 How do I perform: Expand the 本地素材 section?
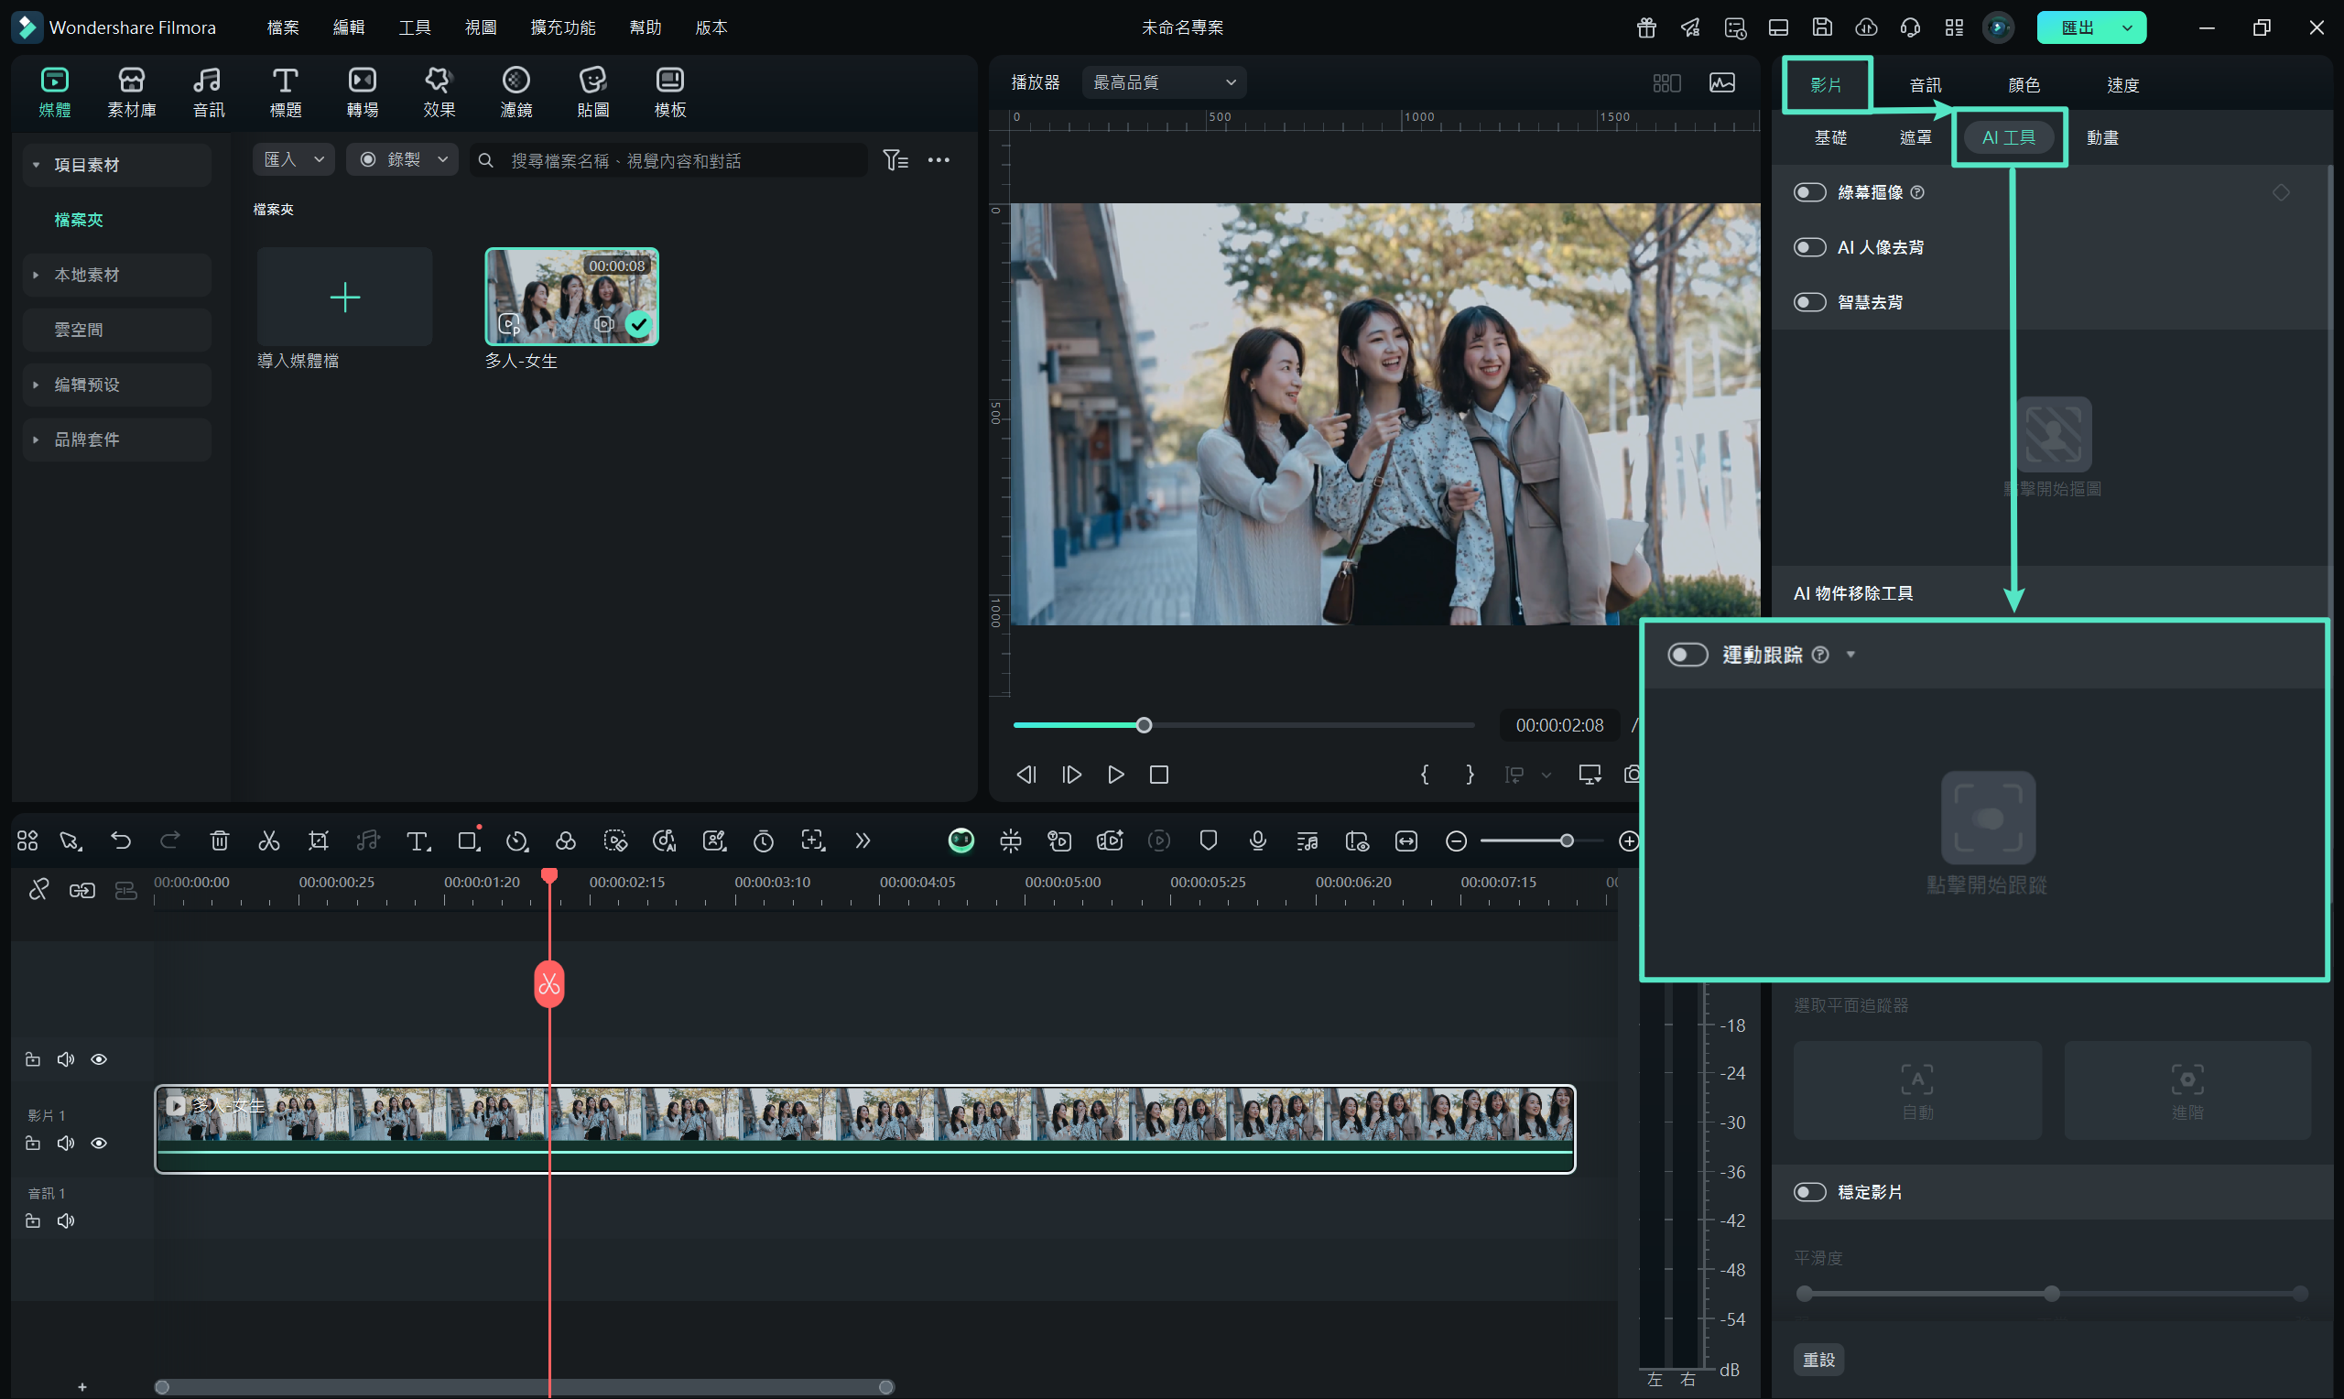(x=36, y=276)
